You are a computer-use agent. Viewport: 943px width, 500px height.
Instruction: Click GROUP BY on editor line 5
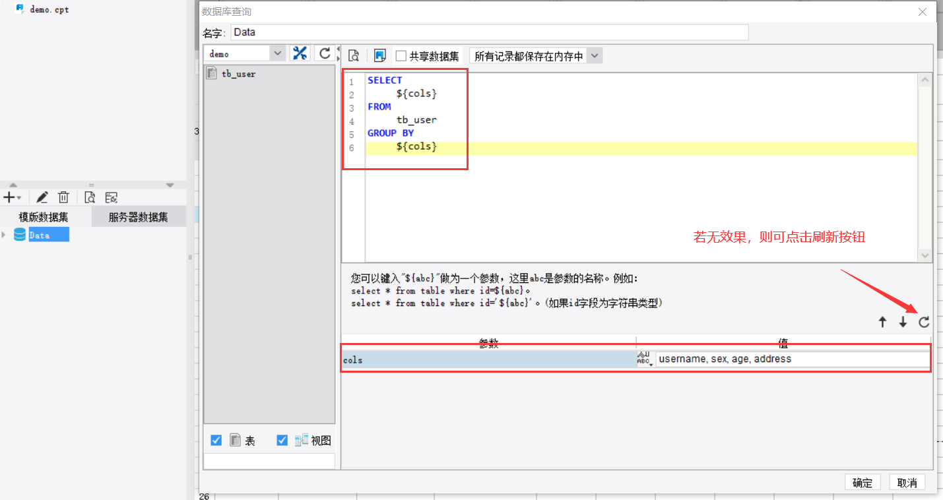pyautogui.click(x=391, y=133)
